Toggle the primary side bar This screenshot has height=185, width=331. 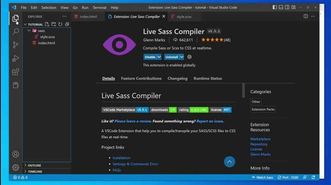275,7
